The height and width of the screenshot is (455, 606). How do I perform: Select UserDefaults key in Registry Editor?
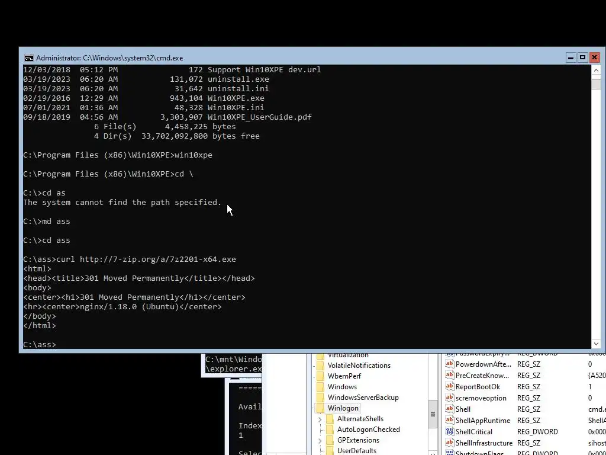(x=356, y=451)
